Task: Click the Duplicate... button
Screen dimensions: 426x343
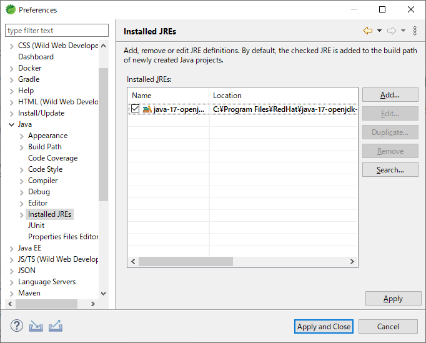Action: (390, 132)
